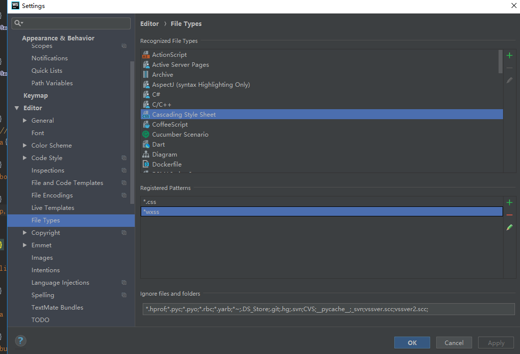Click the Recognized File Types list scrollbar
Viewport: 520px width, 354px height.
click(501, 62)
